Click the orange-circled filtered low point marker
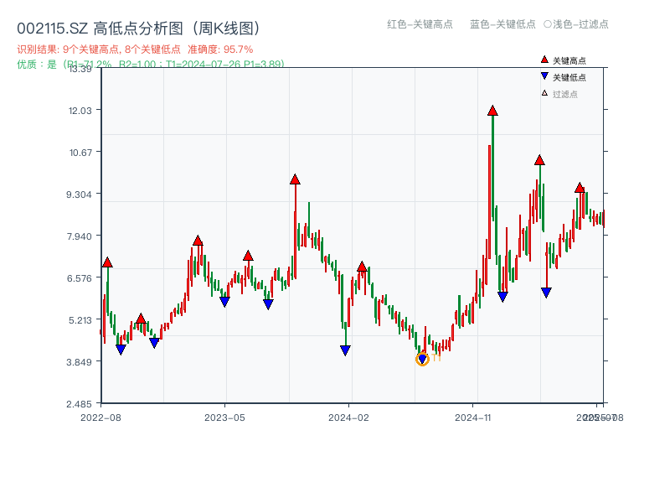Viewport: 670px width, 503px height. [x=422, y=359]
